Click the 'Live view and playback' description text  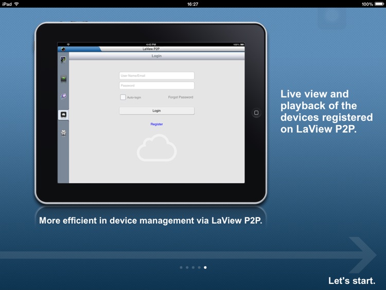pos(326,111)
